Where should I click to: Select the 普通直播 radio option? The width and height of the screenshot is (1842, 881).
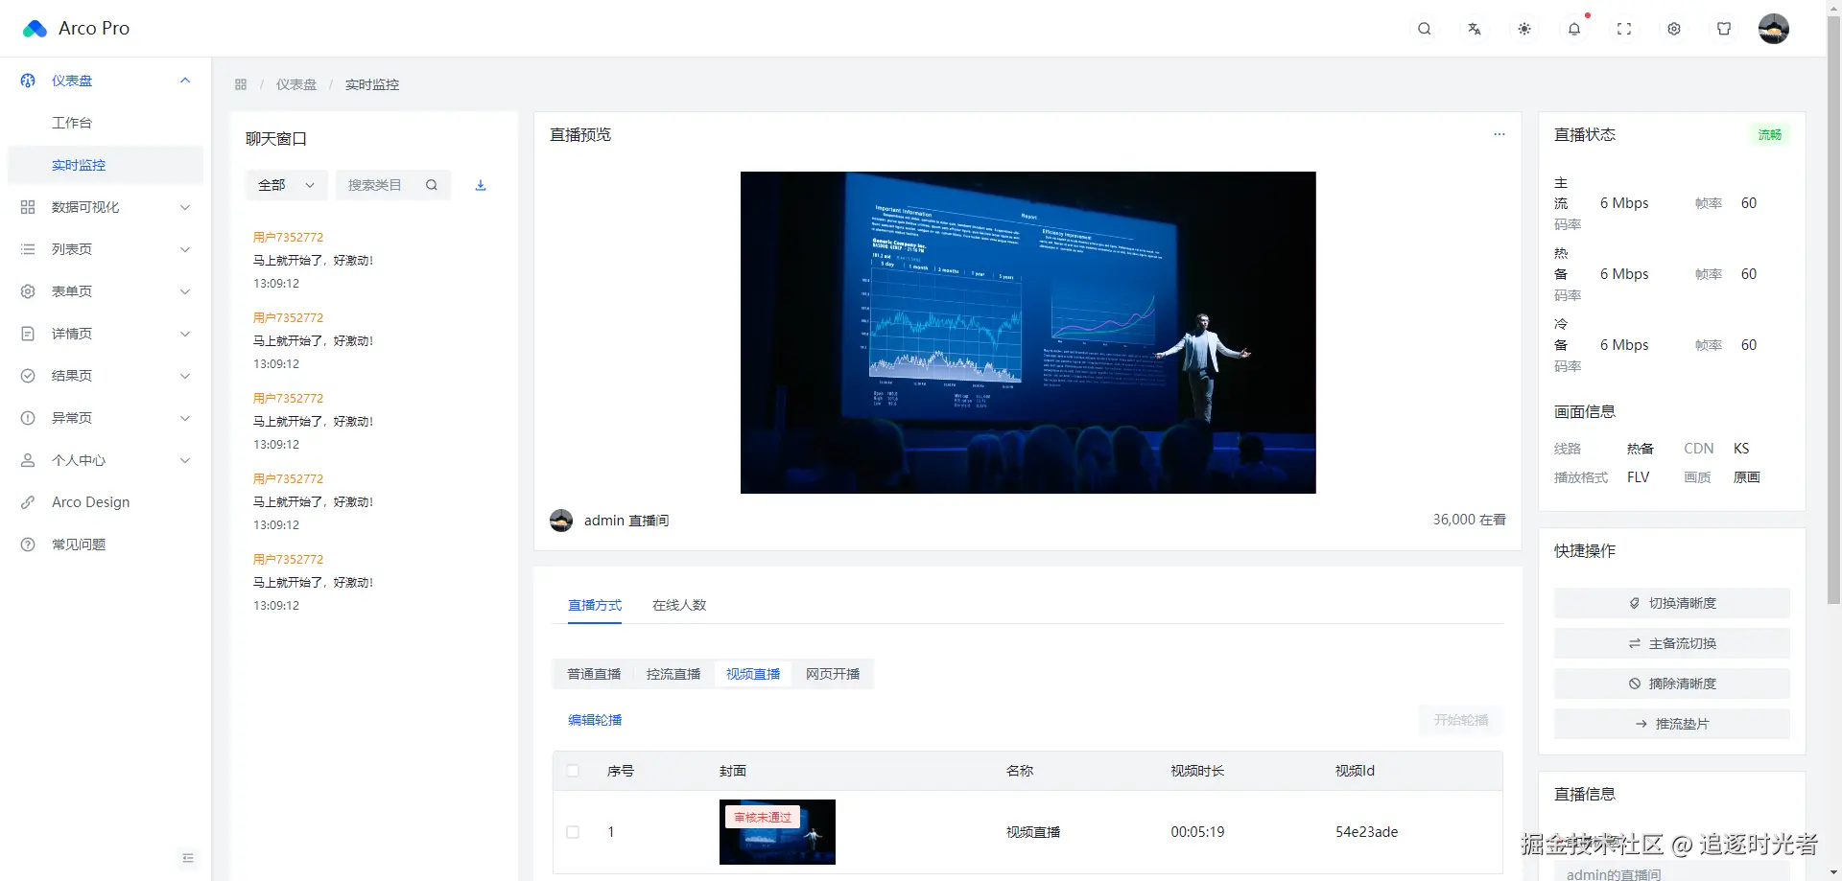coord(594,674)
